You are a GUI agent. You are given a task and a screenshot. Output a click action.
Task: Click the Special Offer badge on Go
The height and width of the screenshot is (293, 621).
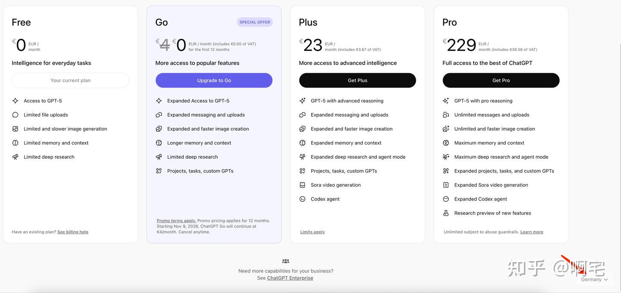pyautogui.click(x=254, y=22)
